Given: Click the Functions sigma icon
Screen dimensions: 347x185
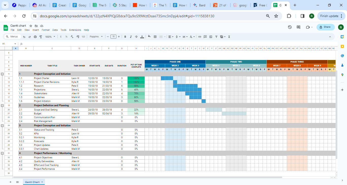Looking at the screenshot, I should click(229, 37).
